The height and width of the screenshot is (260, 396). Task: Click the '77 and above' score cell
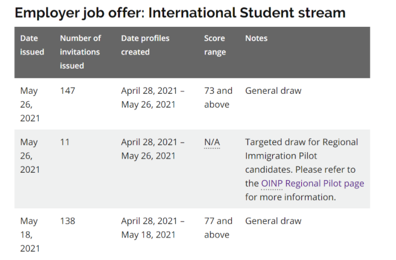[x=218, y=228]
